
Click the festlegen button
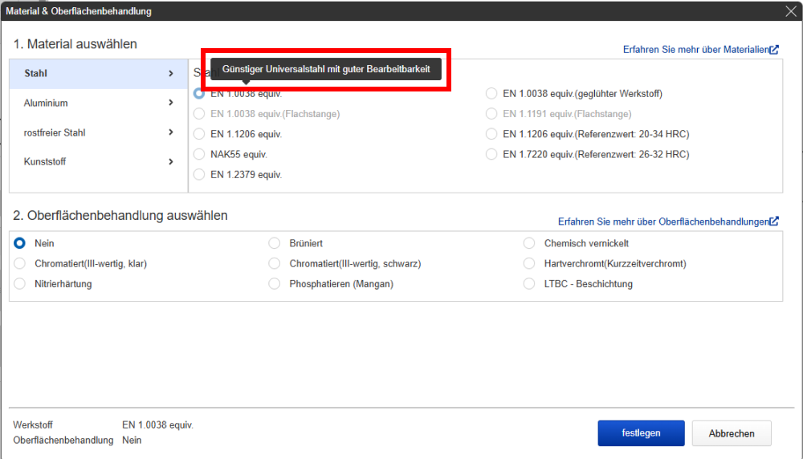[641, 433]
